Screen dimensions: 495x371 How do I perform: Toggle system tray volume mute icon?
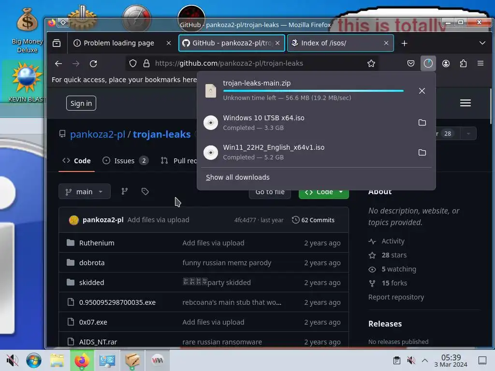tap(411, 360)
